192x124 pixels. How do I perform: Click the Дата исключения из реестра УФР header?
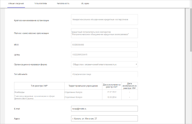(130, 86)
